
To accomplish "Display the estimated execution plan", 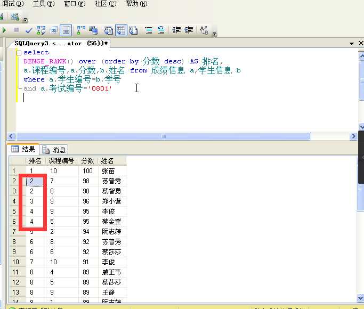I will pos(42,30).
